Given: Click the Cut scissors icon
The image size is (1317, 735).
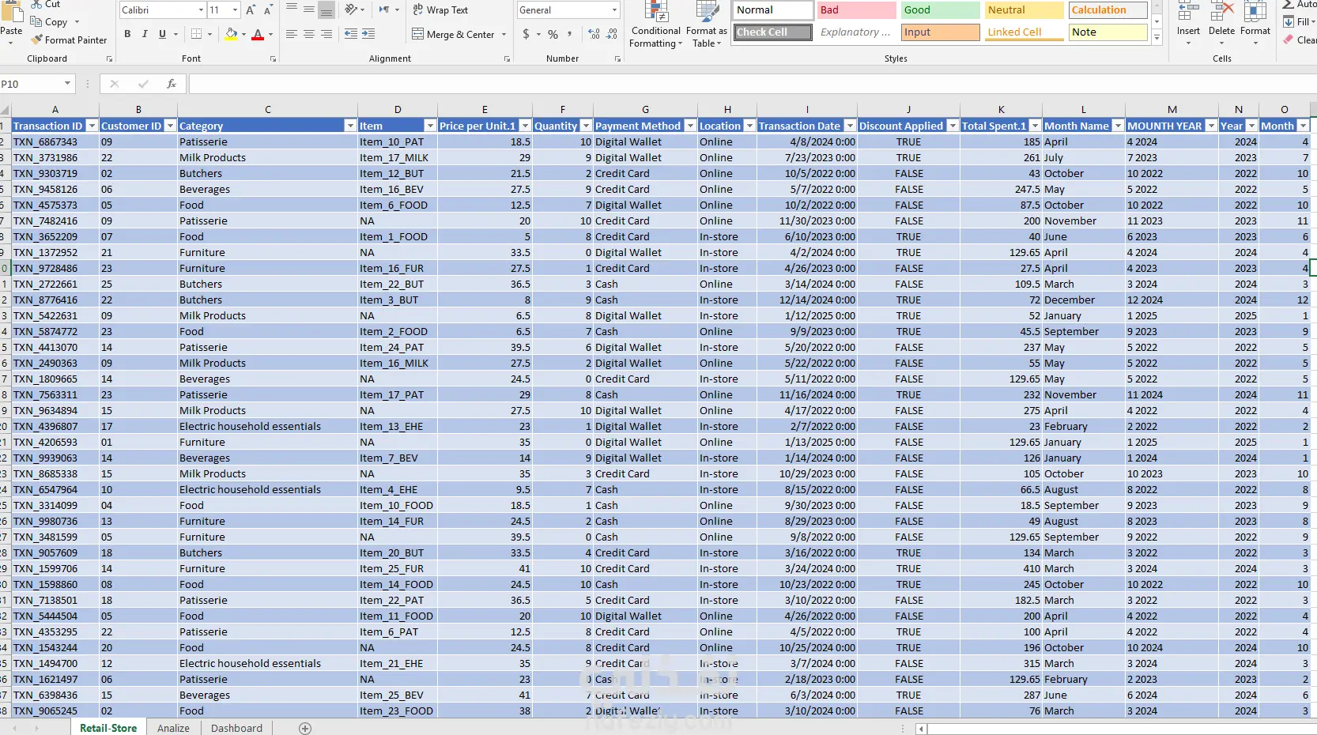Looking at the screenshot, I should 36,4.
